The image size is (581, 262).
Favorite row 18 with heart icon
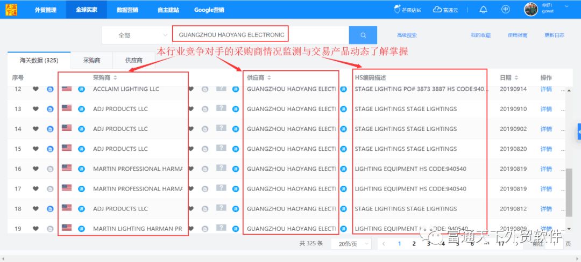click(x=36, y=208)
